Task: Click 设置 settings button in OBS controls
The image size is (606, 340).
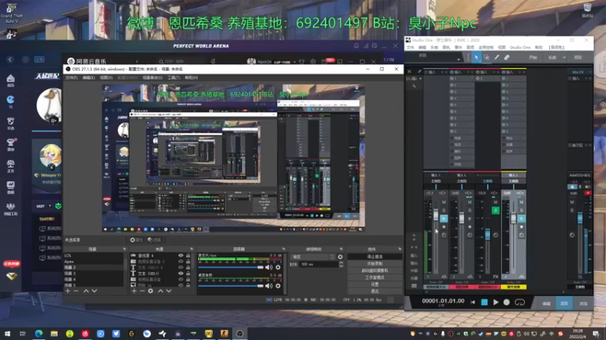Action: point(374,285)
